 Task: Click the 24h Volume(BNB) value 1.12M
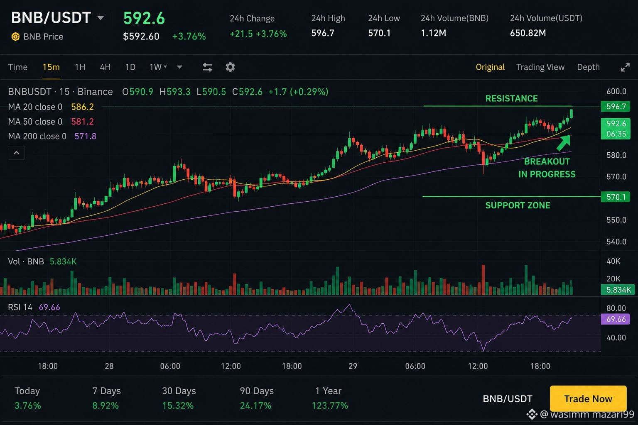(433, 33)
